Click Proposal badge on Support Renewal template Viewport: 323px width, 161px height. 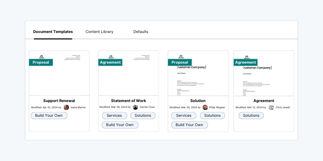tap(41, 62)
